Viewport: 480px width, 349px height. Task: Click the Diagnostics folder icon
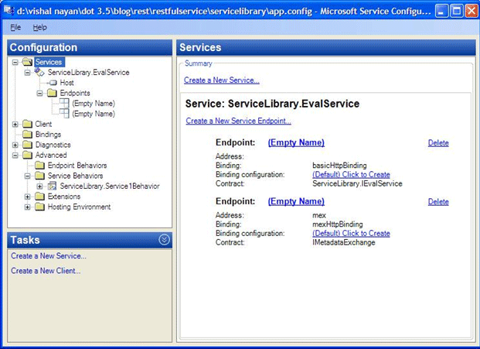click(x=27, y=145)
